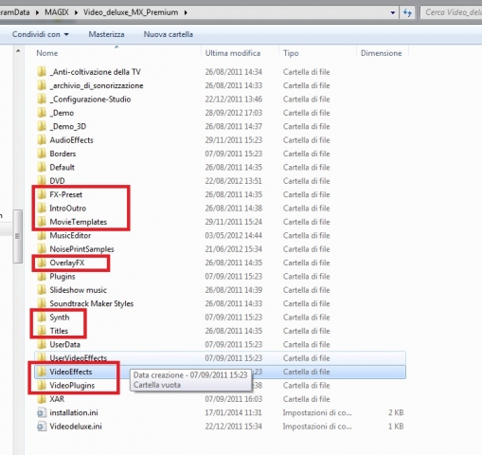
Task: Click the navigation pane scrollbar thumb
Action: coord(18,236)
